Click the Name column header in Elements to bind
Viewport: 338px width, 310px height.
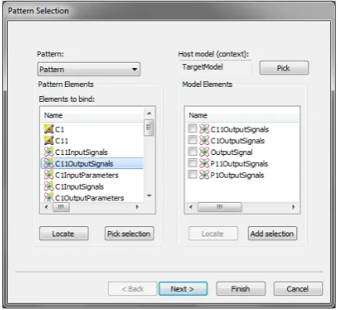[92, 115]
